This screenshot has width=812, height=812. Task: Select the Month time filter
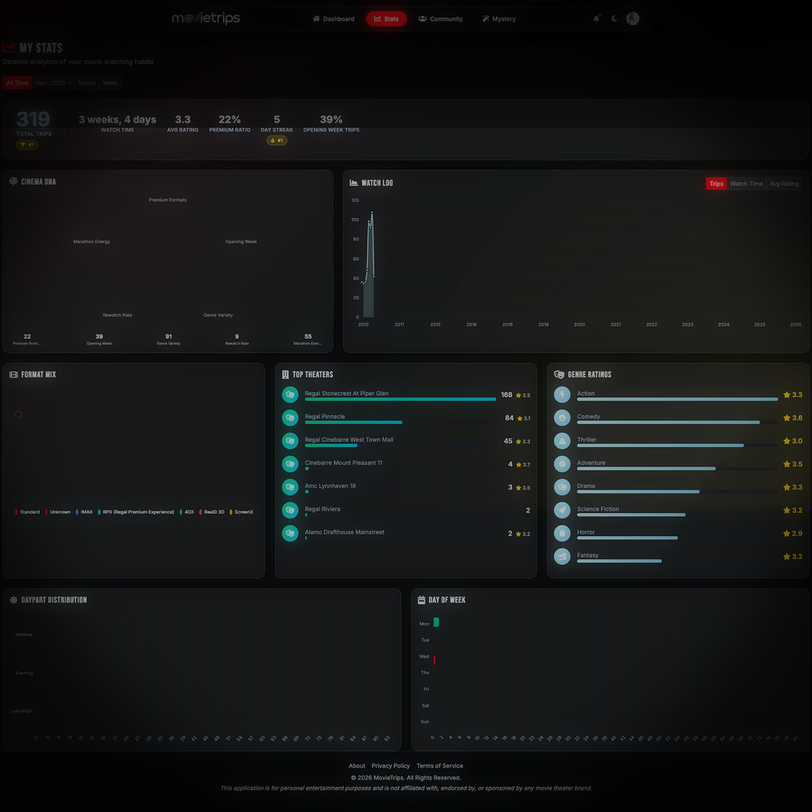point(87,82)
